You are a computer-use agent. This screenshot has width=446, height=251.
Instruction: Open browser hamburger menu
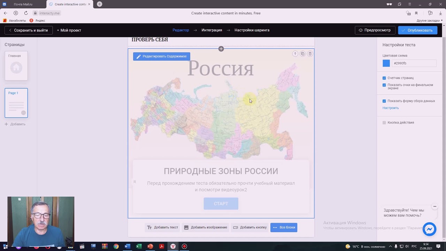coord(410,4)
